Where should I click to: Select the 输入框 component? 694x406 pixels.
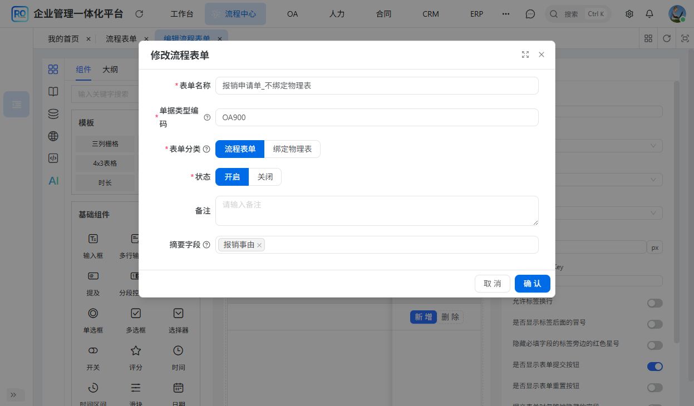(93, 245)
